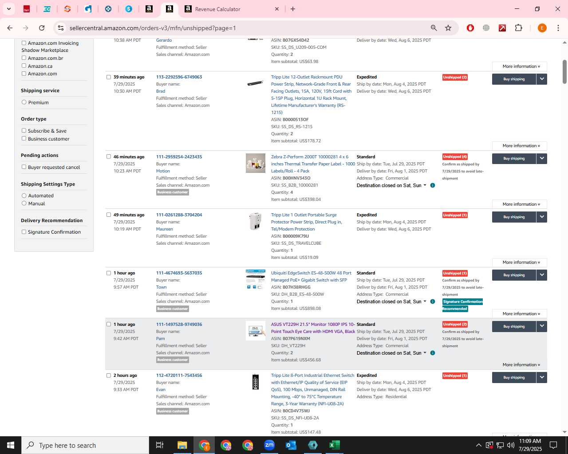
Task: Go back with the browser back arrow
Action: [x=10, y=28]
